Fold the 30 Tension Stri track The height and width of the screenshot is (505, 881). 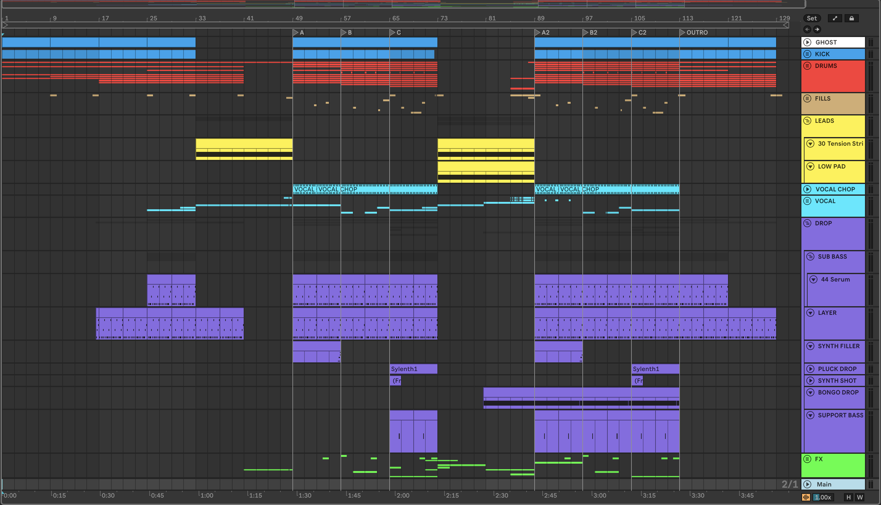pyautogui.click(x=810, y=144)
